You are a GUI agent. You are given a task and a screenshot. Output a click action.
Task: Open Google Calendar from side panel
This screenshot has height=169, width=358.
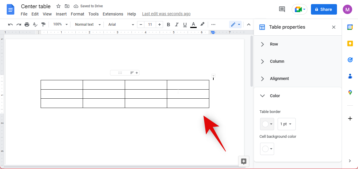(x=350, y=27)
